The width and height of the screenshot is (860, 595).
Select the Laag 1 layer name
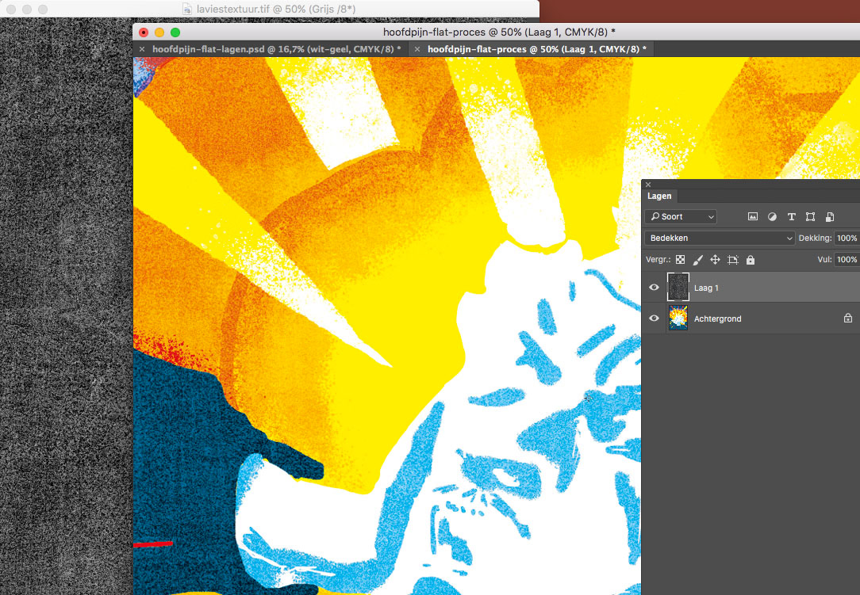[706, 288]
